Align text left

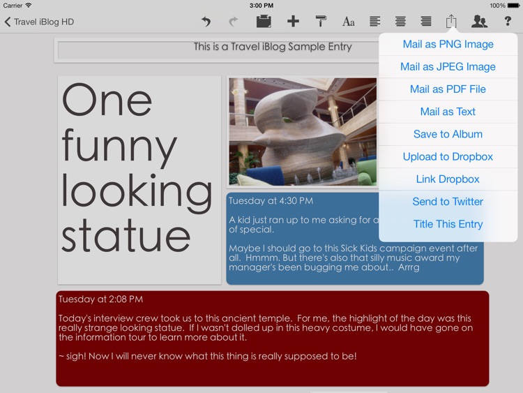375,22
